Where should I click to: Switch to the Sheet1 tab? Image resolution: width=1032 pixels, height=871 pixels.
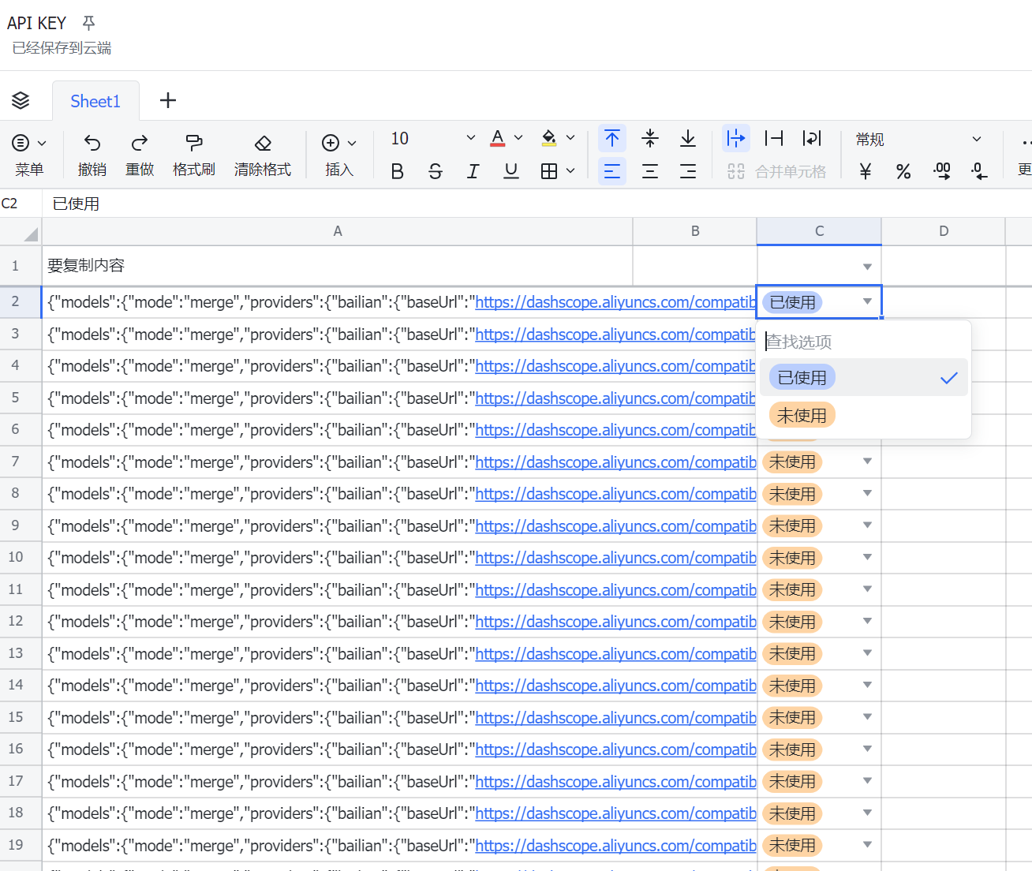95,101
